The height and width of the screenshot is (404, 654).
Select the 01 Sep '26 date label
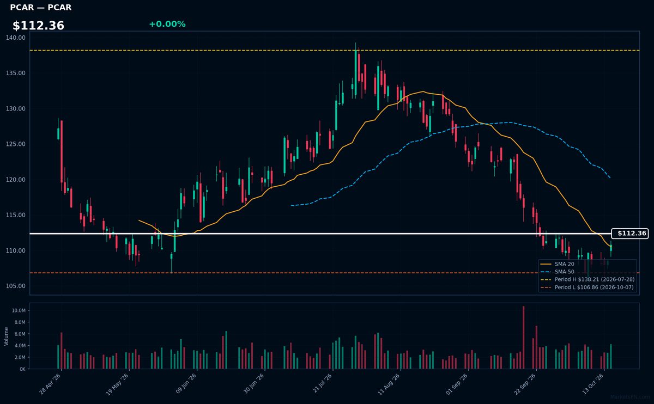click(x=456, y=384)
